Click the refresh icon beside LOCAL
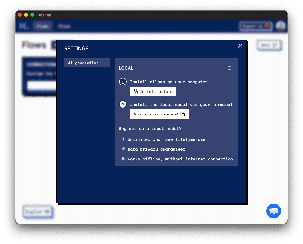This screenshot has height=244, width=303. [229, 68]
